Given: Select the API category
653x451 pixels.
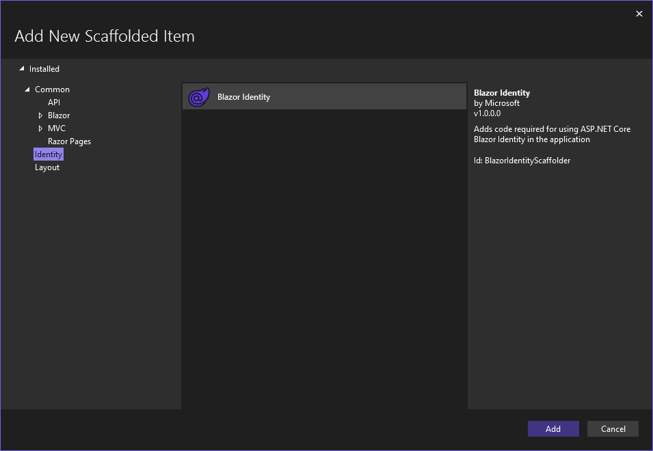Looking at the screenshot, I should (x=53, y=102).
